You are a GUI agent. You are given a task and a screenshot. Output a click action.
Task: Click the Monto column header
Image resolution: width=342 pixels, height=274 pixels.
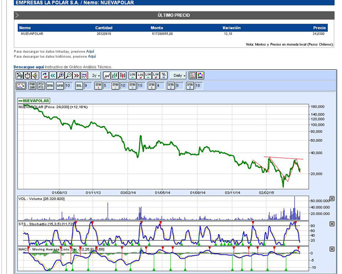[x=157, y=28]
